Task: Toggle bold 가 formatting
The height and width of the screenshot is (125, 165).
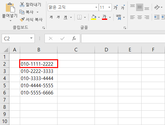Action: [x=51, y=17]
